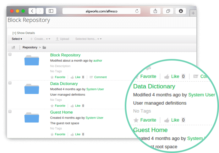219x153 pixels.
Task: Click the like count on Data Dictionary list row
Action: [x=83, y=106]
